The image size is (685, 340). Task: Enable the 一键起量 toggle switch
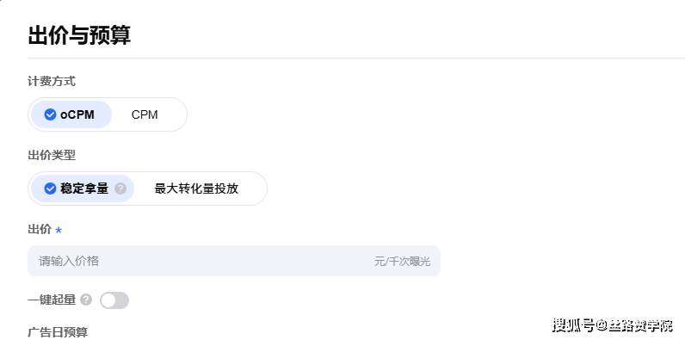[x=114, y=300]
